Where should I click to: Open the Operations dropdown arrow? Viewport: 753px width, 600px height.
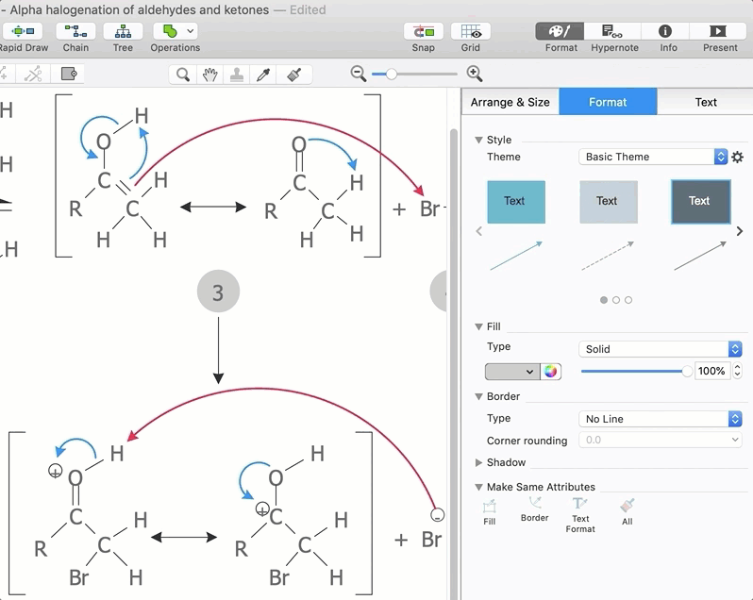tap(191, 32)
